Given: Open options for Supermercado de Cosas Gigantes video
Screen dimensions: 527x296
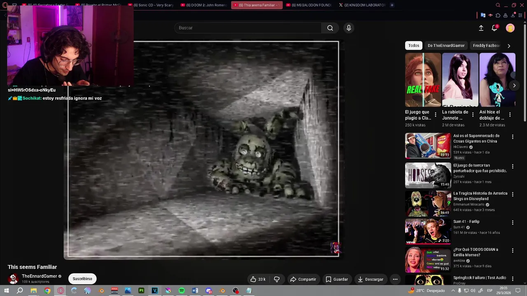Looking at the screenshot, I should pos(513,137).
